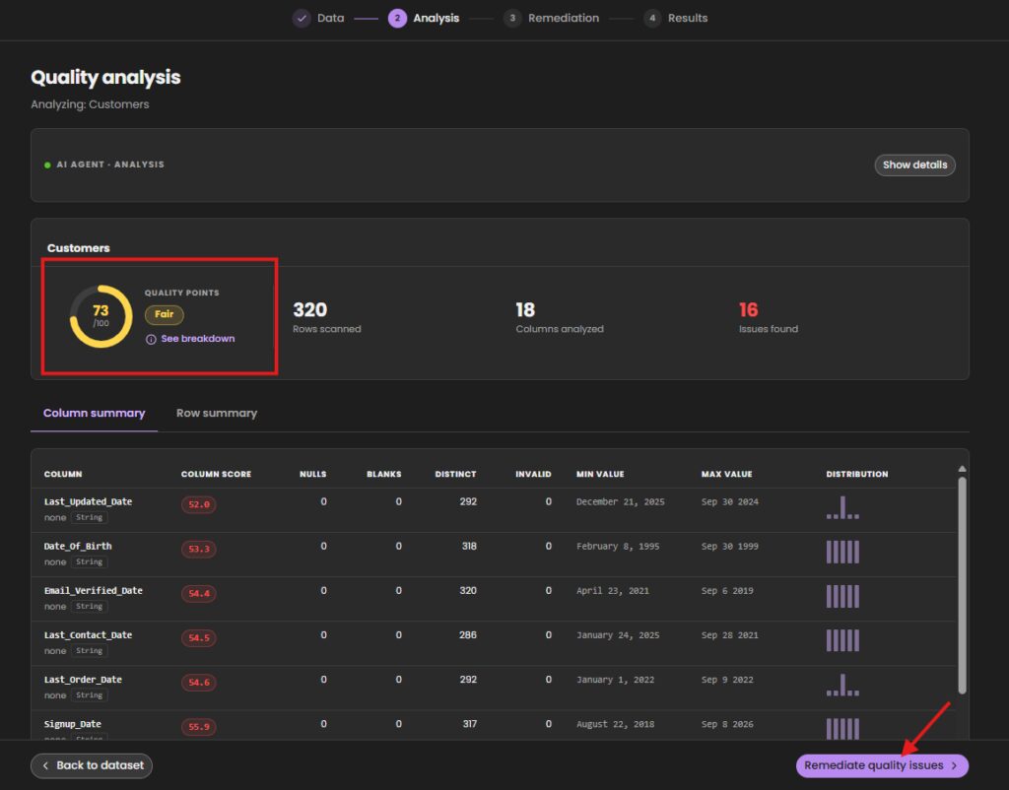Click the AI AGENT · ANALYSIS label
This screenshot has height=790, width=1009.
pyautogui.click(x=110, y=165)
